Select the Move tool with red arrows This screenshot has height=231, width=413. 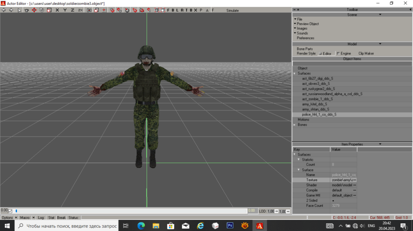pos(34,10)
